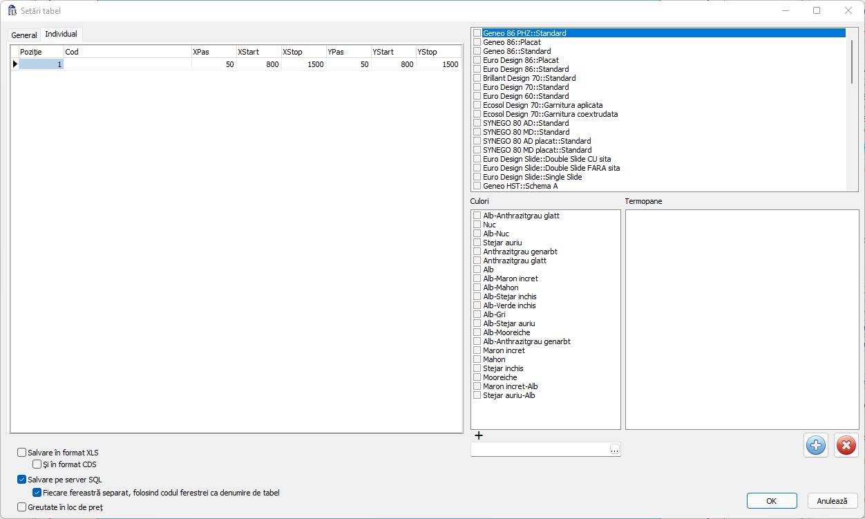Click the row indicator arrow in the table
Image resolution: width=865 pixels, height=519 pixels.
coord(15,64)
